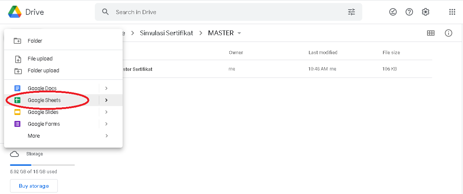
Task: Click the storage usage progress bar
Action: (42, 165)
